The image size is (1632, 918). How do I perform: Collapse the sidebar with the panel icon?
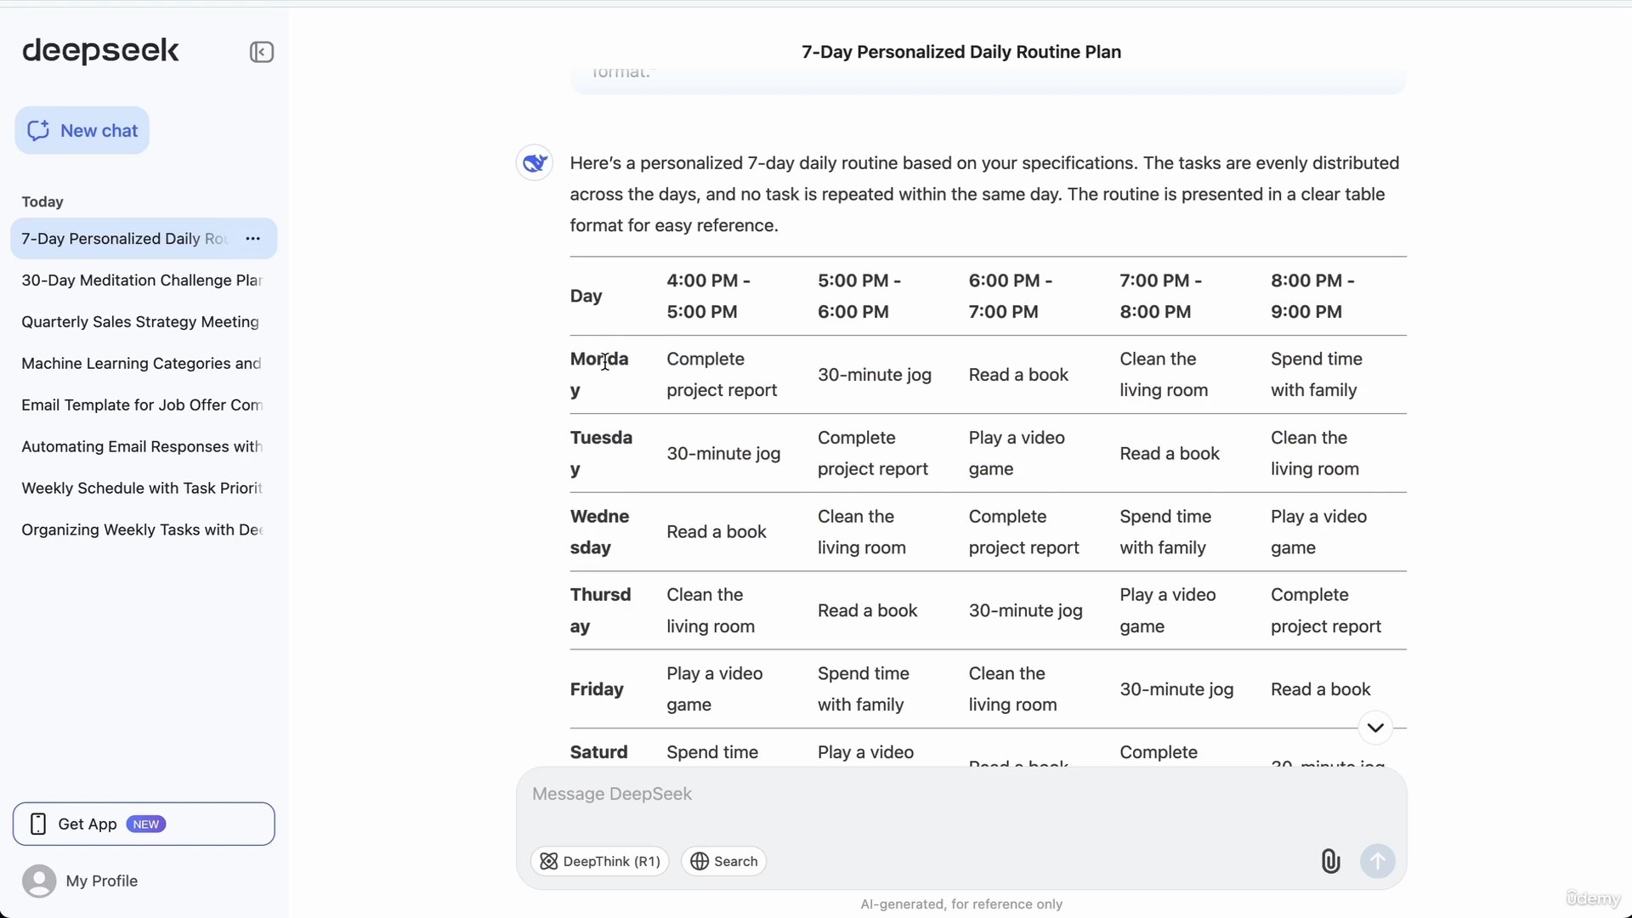coord(261,52)
